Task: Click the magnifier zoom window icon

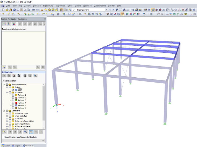Action: click(x=111, y=14)
